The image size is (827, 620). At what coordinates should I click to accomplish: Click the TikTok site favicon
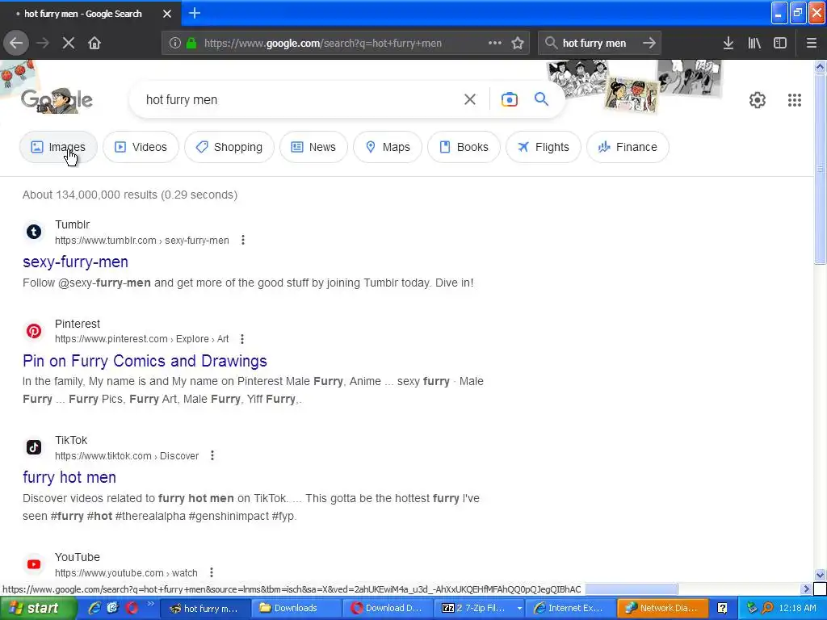(x=34, y=447)
